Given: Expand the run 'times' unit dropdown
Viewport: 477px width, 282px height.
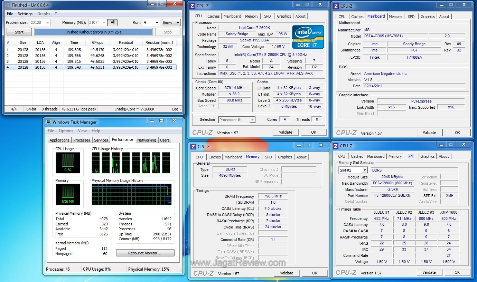Looking at the screenshot, I should (171, 23).
